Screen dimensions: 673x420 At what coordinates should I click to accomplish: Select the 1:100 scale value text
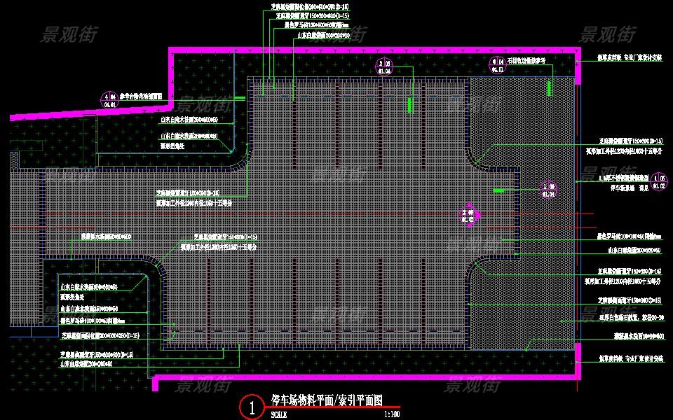(x=391, y=414)
